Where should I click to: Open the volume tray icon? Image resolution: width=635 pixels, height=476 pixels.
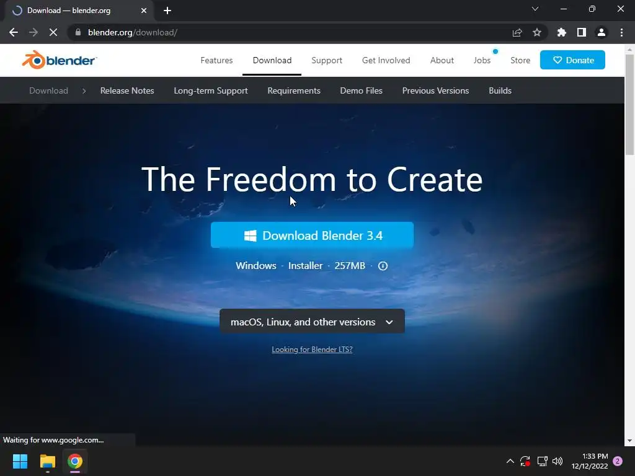click(x=557, y=461)
